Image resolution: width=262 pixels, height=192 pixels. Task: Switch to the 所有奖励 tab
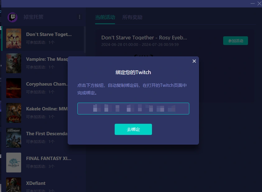point(132,17)
